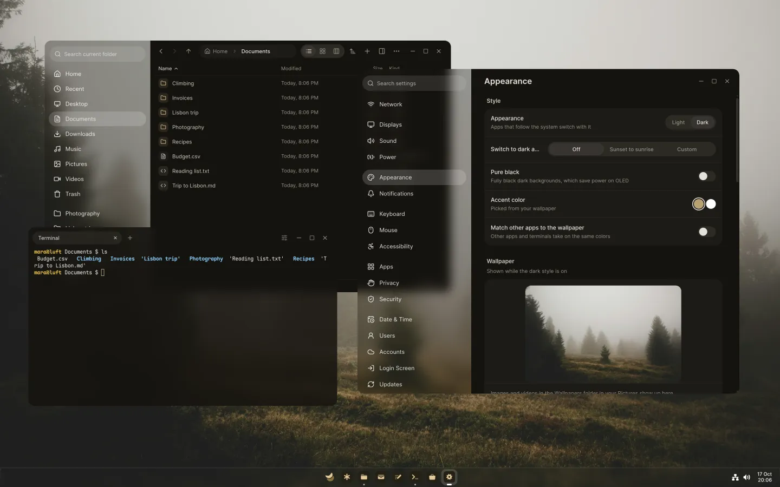The width and height of the screenshot is (780, 487).
Task: Open Videos in the file sidebar
Action: pyautogui.click(x=97, y=179)
